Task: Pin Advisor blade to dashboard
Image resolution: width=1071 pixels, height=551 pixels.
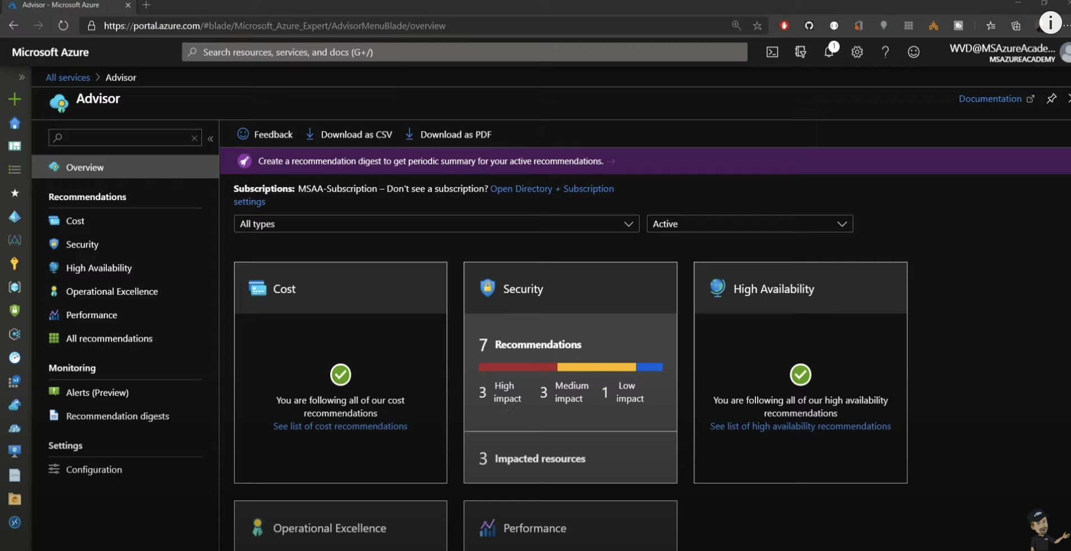Action: tap(1051, 99)
